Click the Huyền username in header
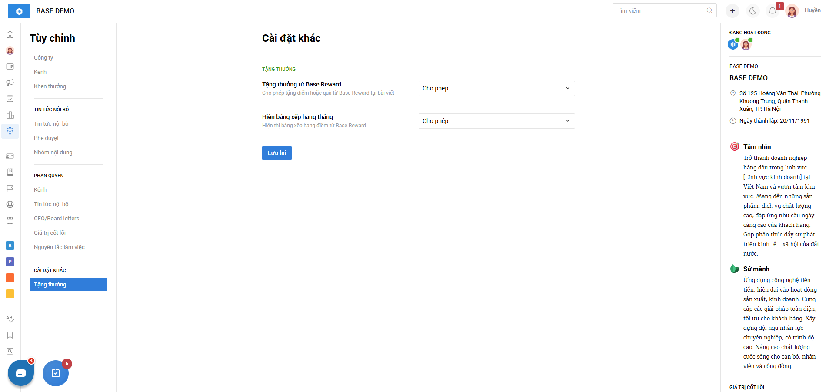 [x=812, y=10]
